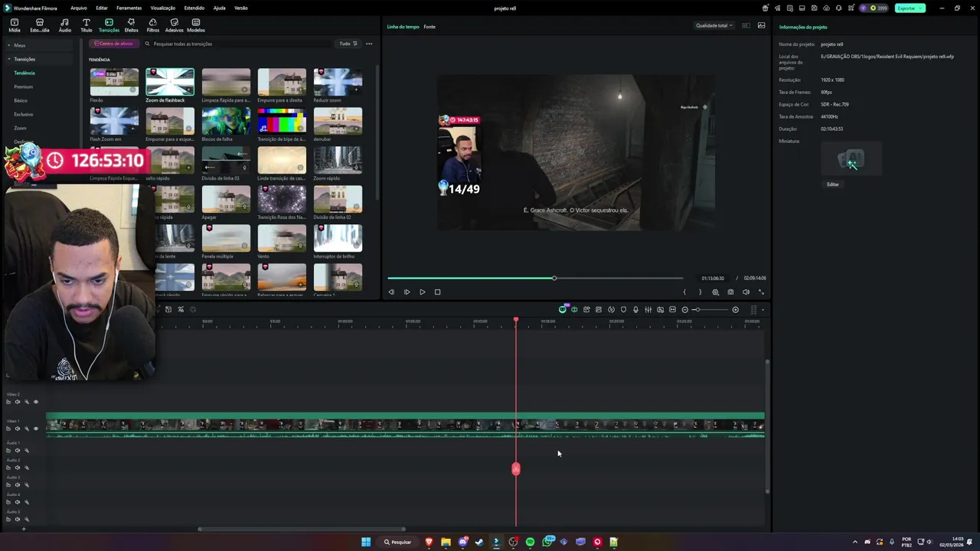The height and width of the screenshot is (551, 980).
Task: Open the Ferramentas menu
Action: point(129,8)
